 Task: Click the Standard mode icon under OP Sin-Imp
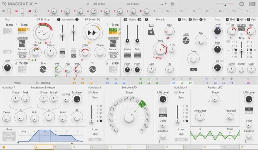22,44
